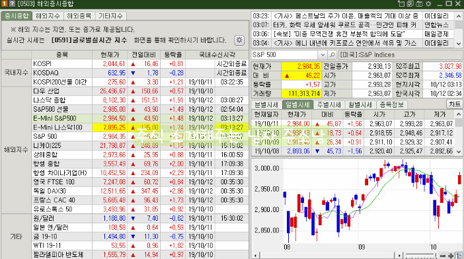Click the 차트 button
This screenshot has height=259, width=464.
454,104
